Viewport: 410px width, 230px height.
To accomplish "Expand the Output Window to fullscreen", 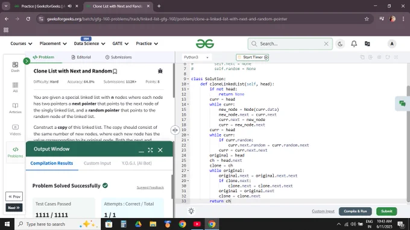I will click(x=150, y=150).
